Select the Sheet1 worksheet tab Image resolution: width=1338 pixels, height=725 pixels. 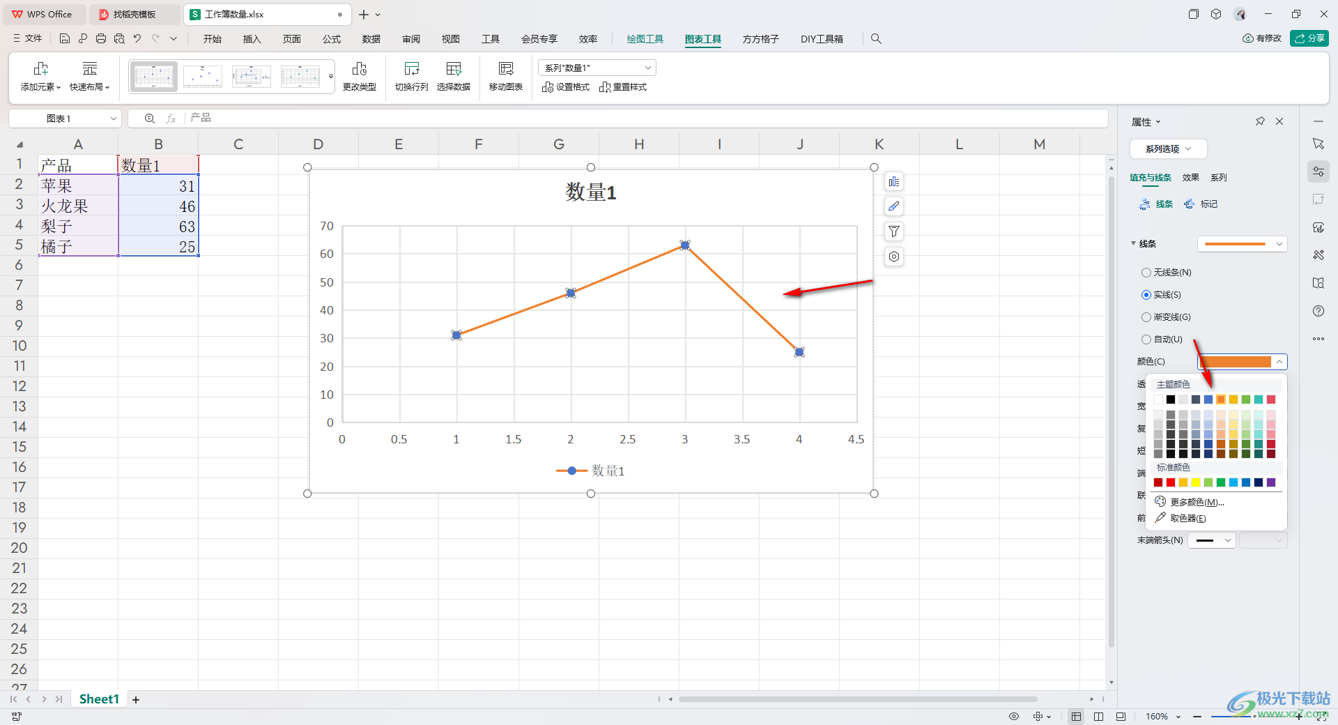(99, 699)
